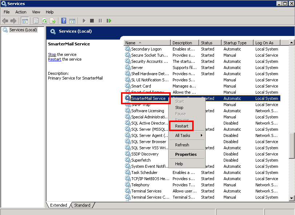Open the Properties toolbar icon

36,21
